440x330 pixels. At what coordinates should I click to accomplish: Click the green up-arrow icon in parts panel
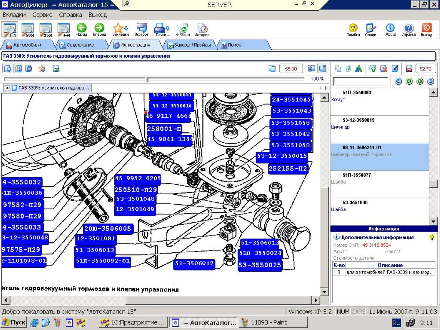373,69
